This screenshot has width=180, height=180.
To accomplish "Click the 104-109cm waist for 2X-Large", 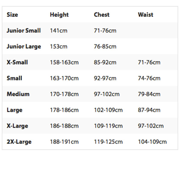I will (x=152, y=142).
